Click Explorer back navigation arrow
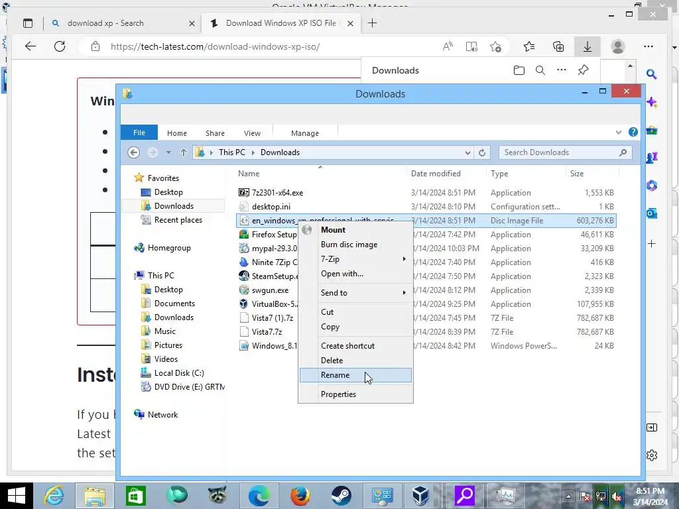679x509 pixels. [134, 152]
